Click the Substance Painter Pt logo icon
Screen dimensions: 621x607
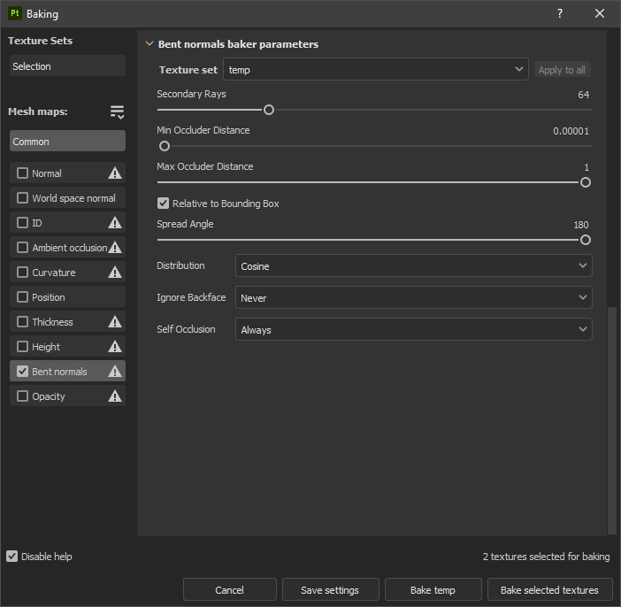[15, 13]
